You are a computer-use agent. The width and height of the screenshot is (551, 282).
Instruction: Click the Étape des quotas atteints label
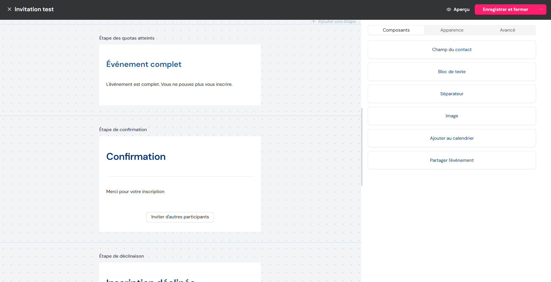tap(127, 38)
